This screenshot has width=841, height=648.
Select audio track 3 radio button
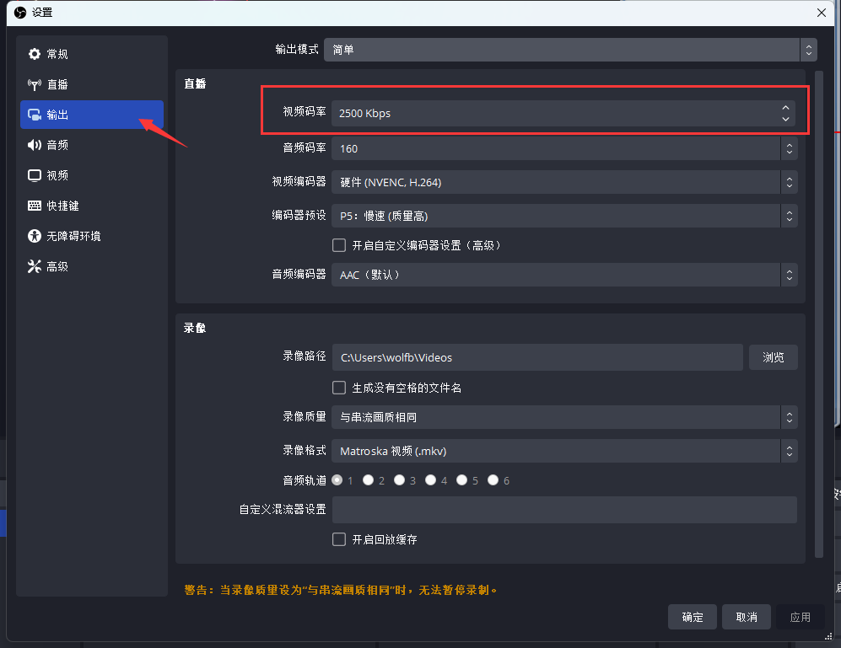[399, 480]
